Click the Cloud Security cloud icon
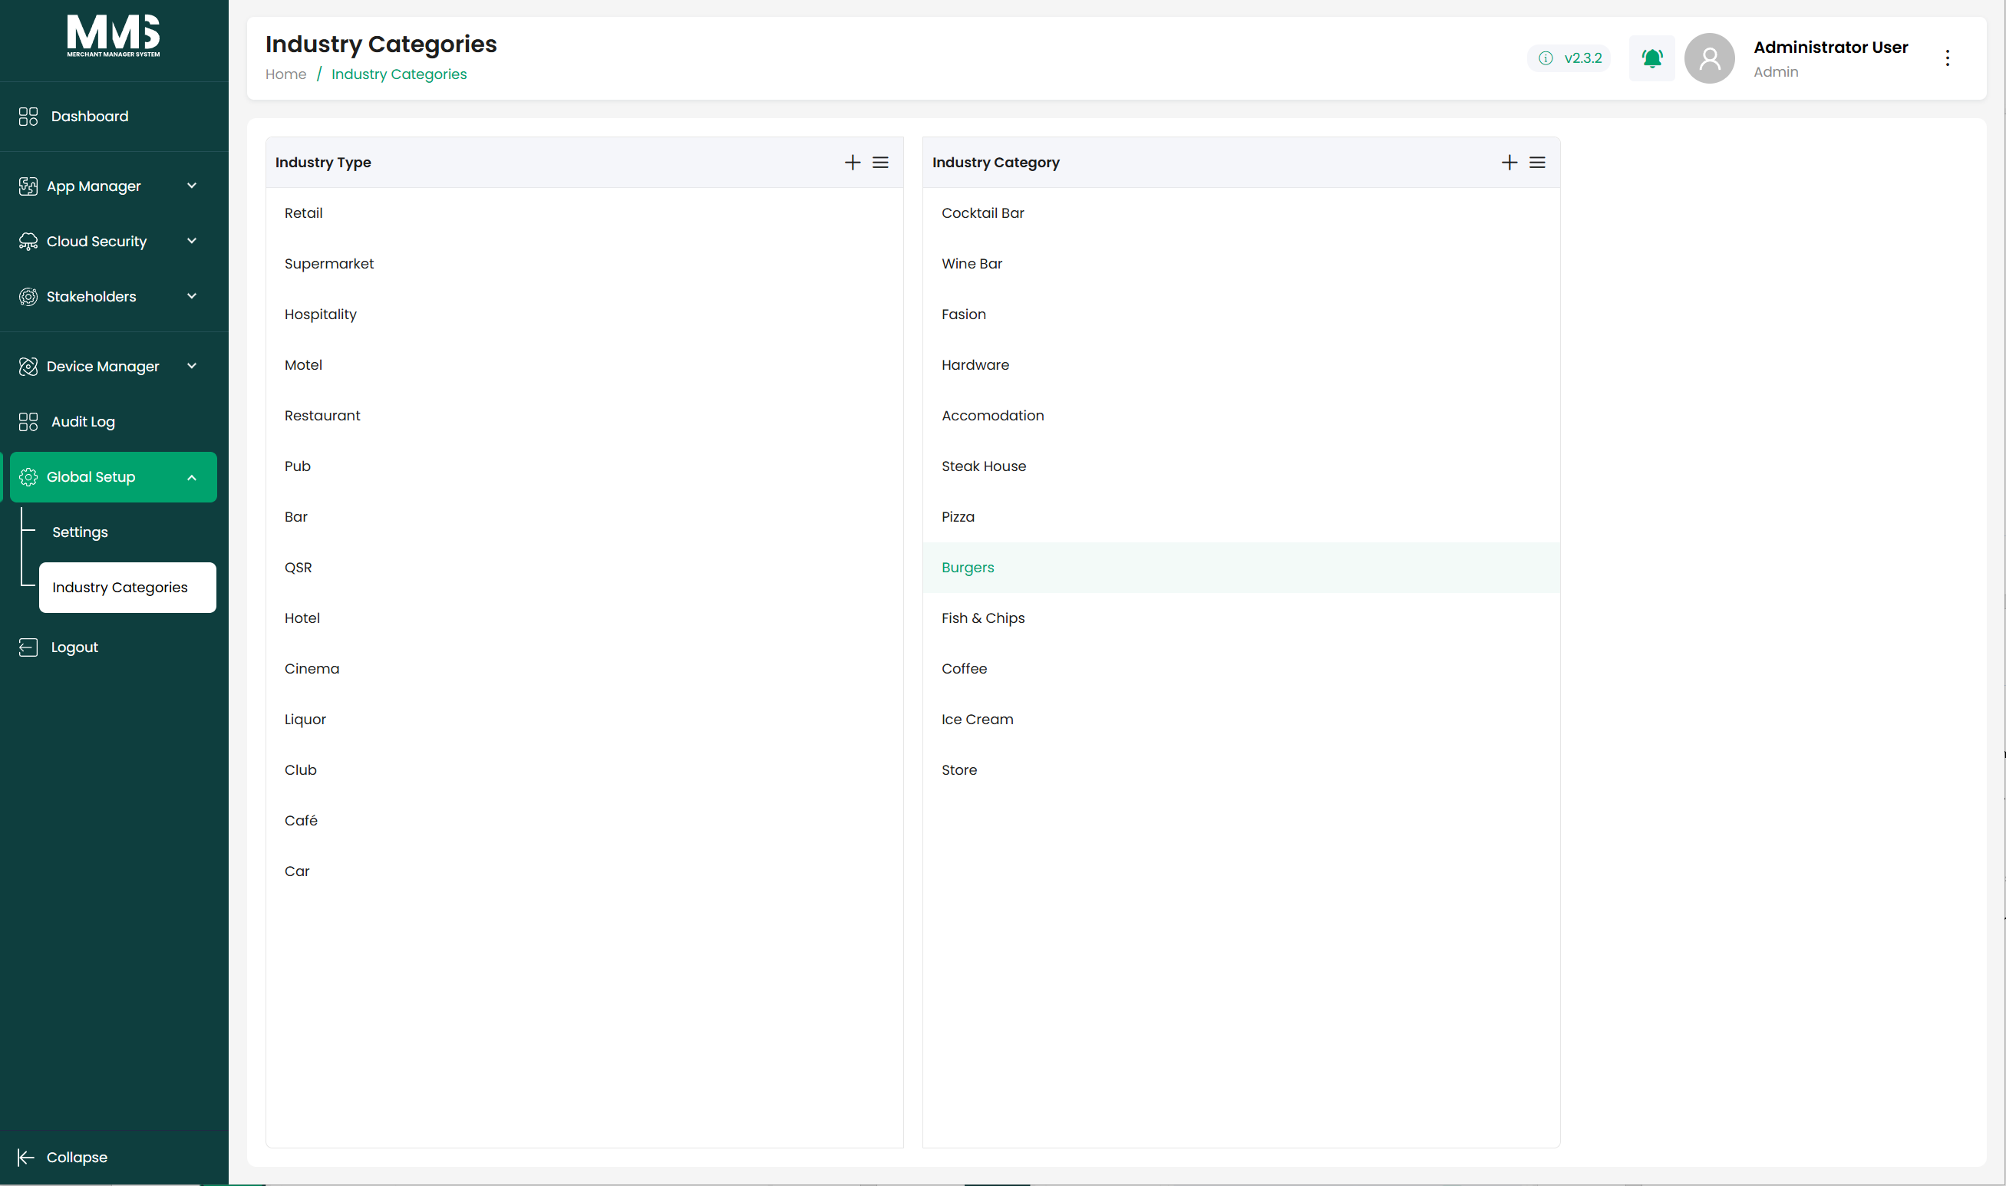 (28, 242)
